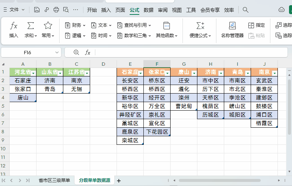Go to the last sheet arrow
This screenshot has height=186, width=292.
click(x=28, y=180)
